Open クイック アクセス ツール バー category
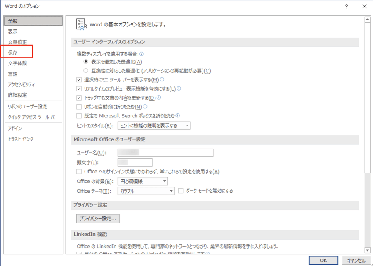This screenshot has width=373, height=266. 33,117
